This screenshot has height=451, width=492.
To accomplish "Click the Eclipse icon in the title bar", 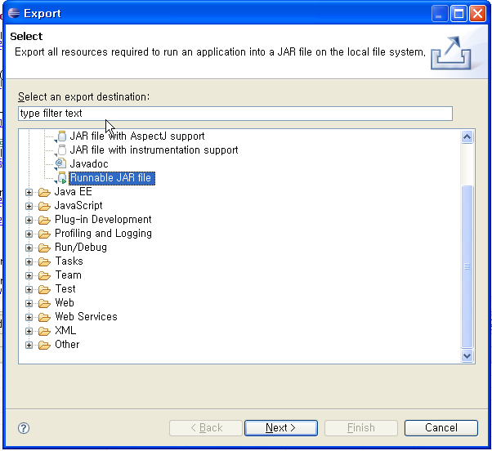I will pyautogui.click(x=14, y=13).
